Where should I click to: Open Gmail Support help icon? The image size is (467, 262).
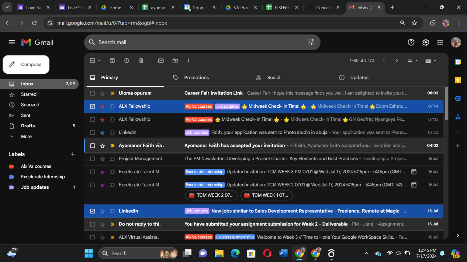[x=411, y=42]
